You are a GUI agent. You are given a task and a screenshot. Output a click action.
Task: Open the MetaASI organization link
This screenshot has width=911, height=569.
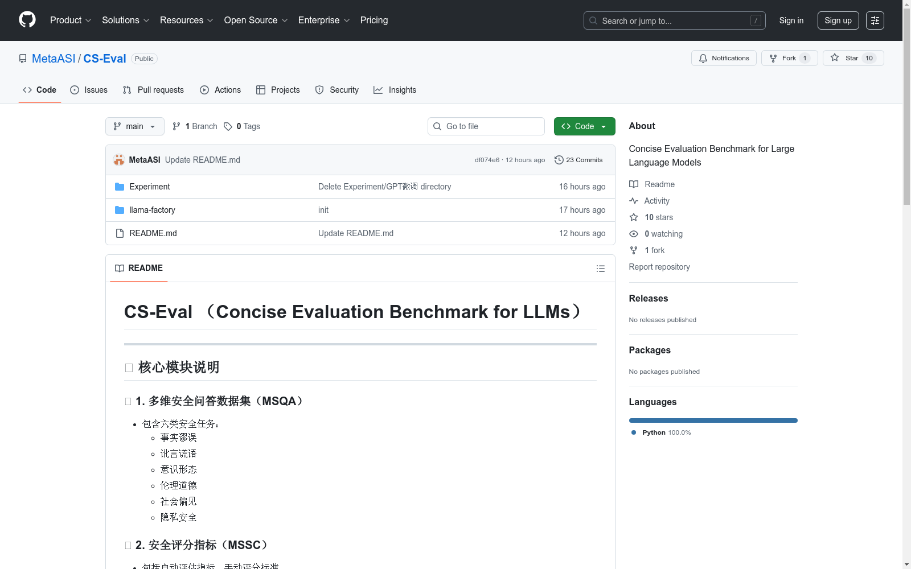[x=53, y=58]
